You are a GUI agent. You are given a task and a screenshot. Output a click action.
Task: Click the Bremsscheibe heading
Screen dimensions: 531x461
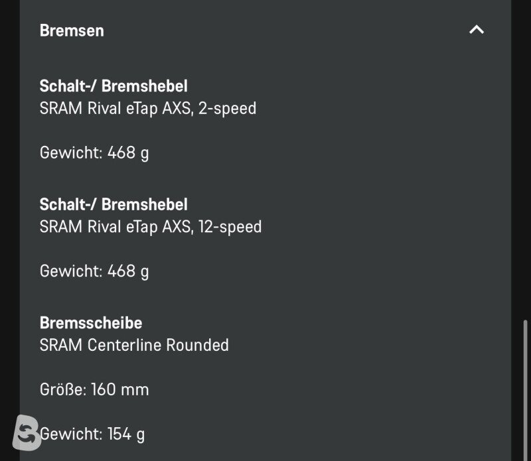(x=91, y=323)
